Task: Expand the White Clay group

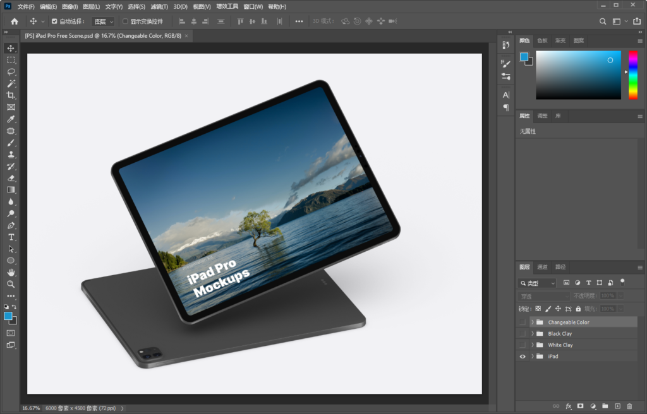Action: pos(532,345)
